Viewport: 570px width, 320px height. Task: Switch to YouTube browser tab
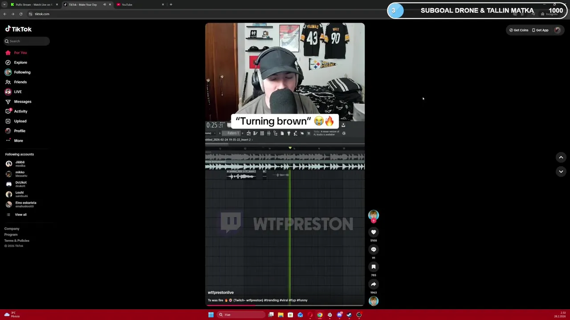coord(140,4)
